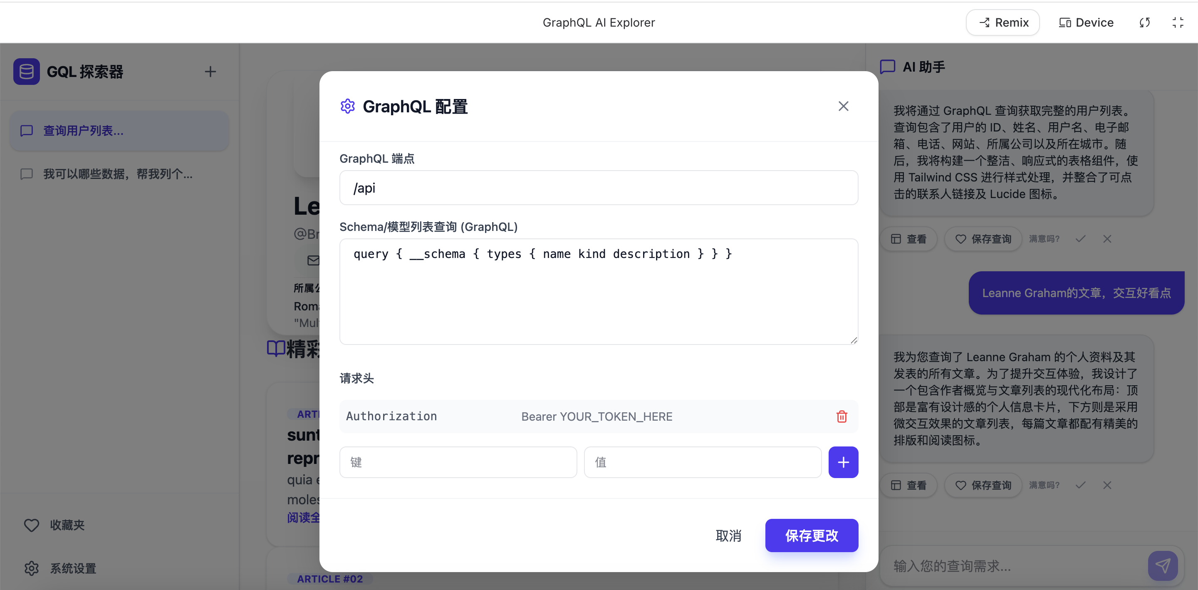
Task: Click the GQL 探索器 database logo icon
Action: pos(27,72)
